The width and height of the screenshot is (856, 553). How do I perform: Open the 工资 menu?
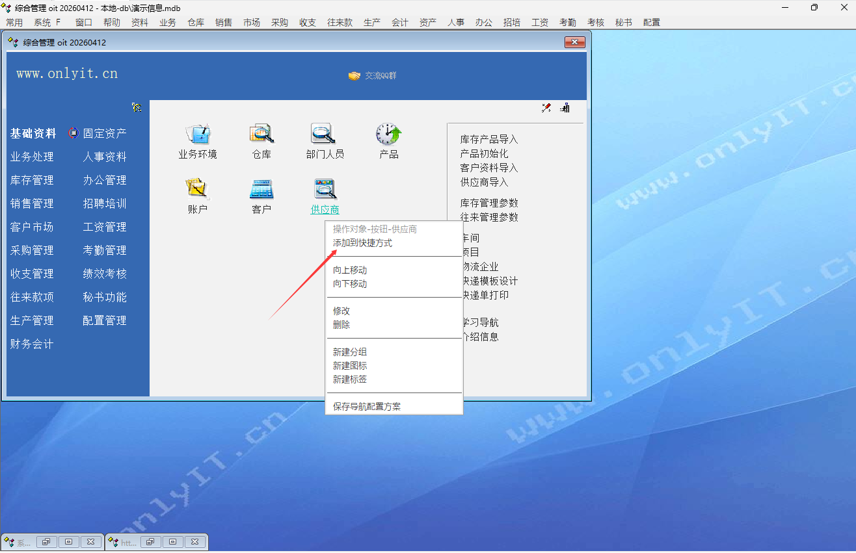(x=540, y=22)
